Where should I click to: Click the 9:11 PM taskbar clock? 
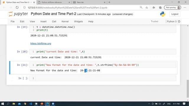(x=176, y=104)
